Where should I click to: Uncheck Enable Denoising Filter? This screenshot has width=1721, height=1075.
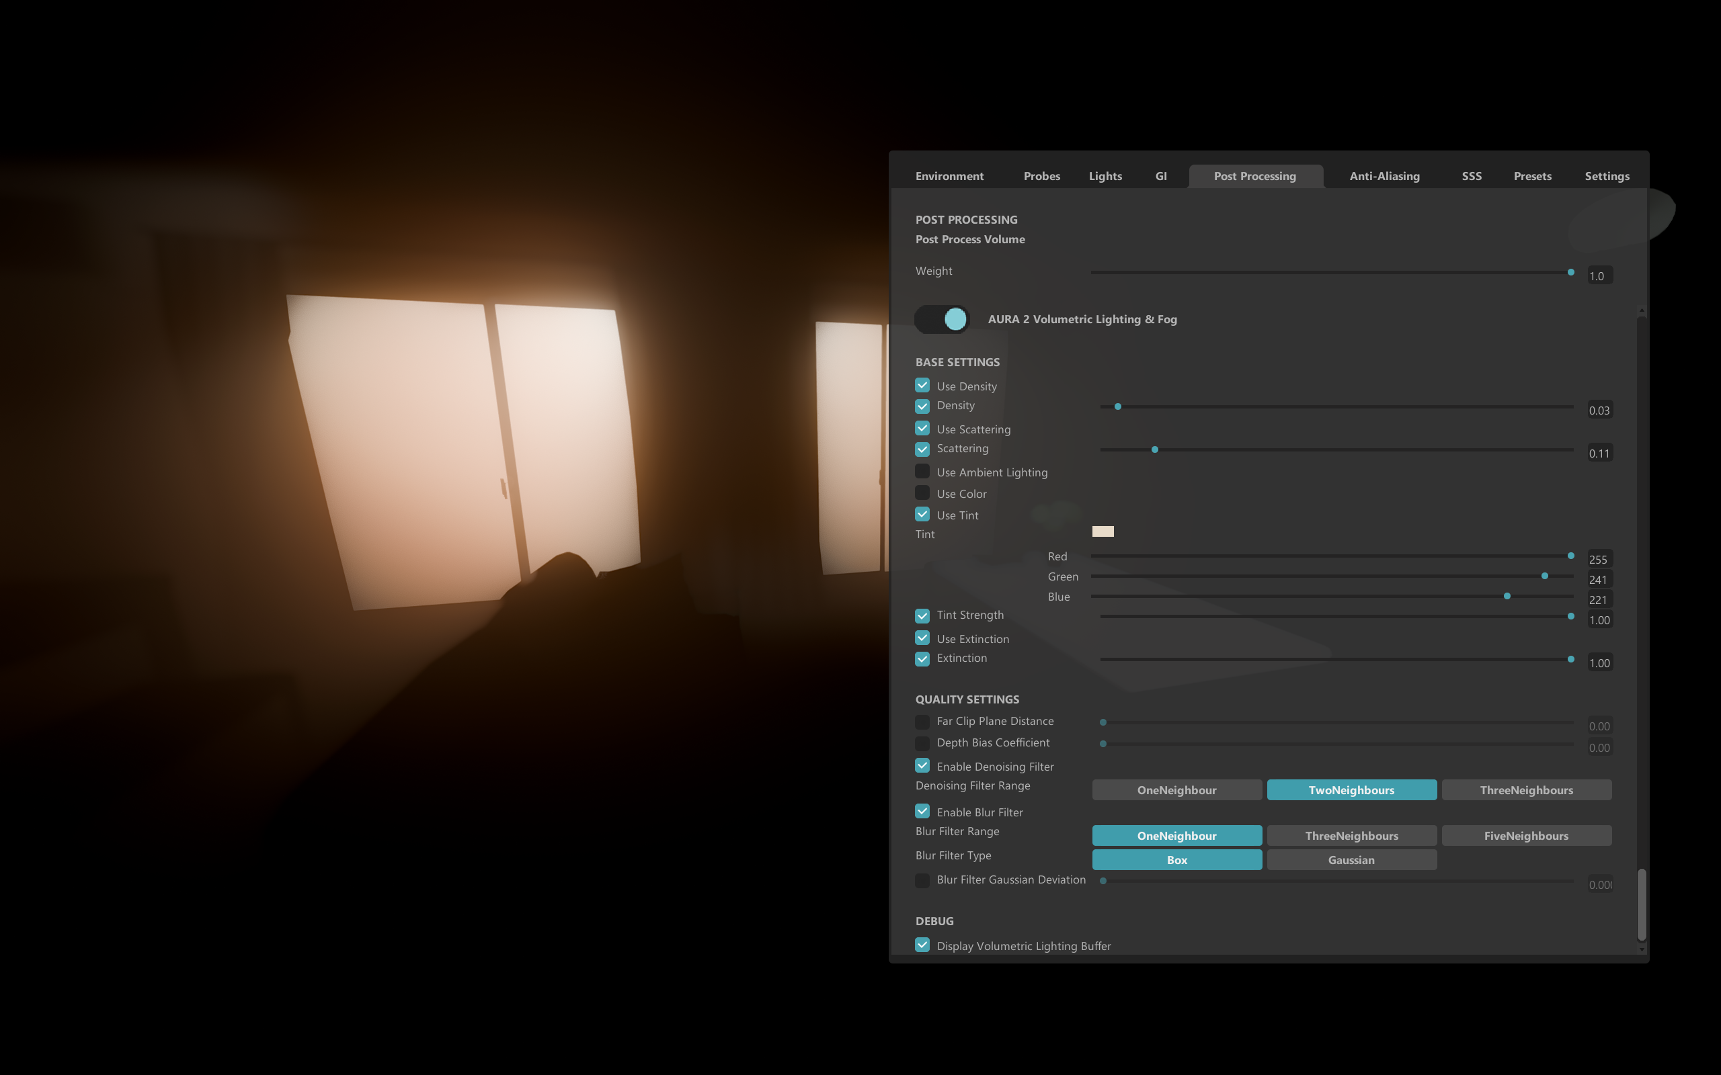[x=922, y=766]
